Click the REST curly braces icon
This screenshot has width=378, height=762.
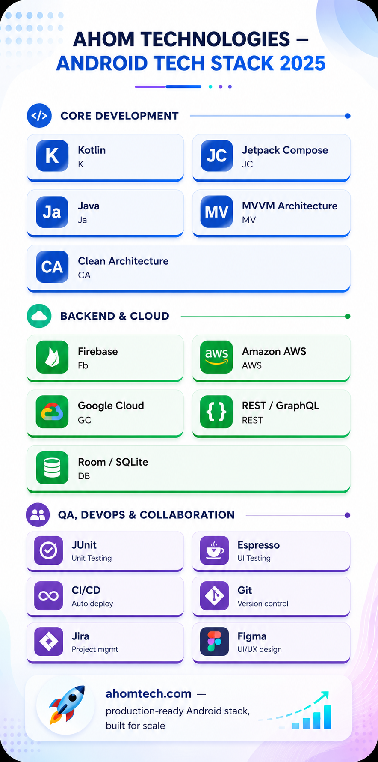pos(217,412)
